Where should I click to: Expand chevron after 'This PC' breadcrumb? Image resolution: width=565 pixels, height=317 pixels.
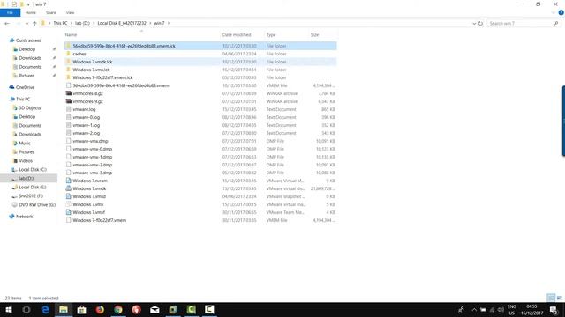click(x=71, y=23)
